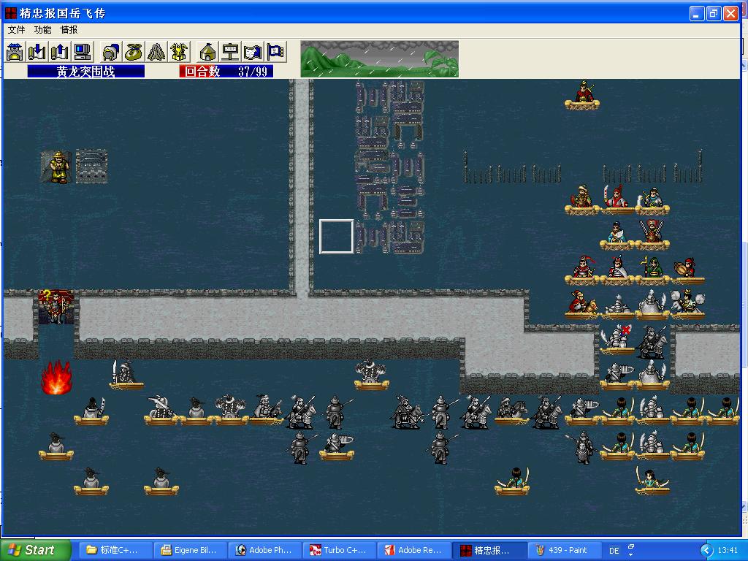Switch to Adobe Ph... taskbar window

point(264,550)
